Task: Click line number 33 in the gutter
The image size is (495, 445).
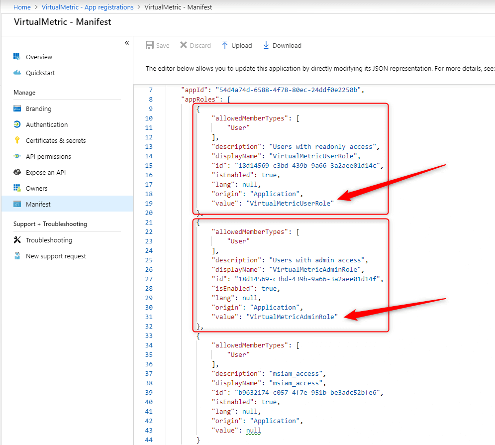Action: click(x=149, y=335)
